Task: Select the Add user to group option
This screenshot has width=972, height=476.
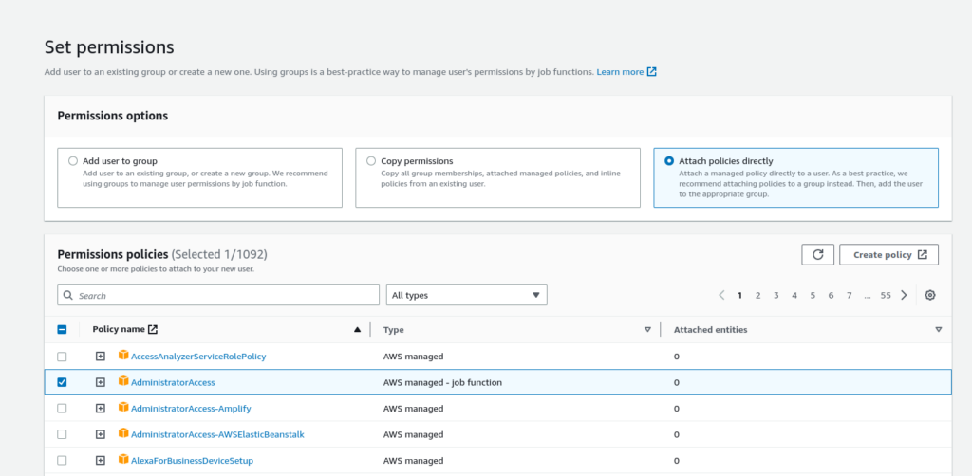Action: (x=73, y=161)
